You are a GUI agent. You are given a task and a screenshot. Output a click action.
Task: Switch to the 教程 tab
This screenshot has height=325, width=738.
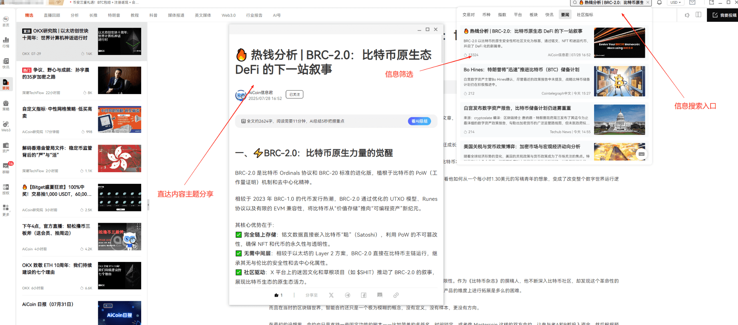(x=135, y=15)
